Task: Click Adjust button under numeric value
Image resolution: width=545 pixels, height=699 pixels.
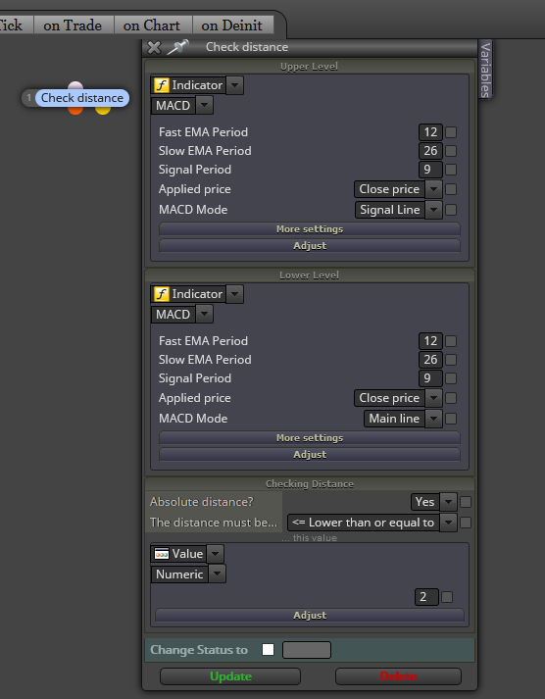Action: (x=310, y=616)
